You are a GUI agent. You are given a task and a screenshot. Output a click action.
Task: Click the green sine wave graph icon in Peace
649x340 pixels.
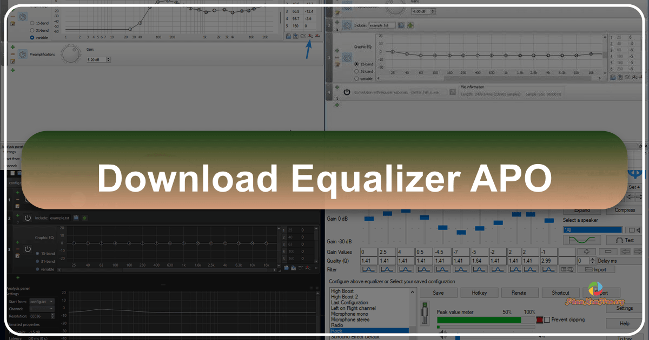coord(582,240)
